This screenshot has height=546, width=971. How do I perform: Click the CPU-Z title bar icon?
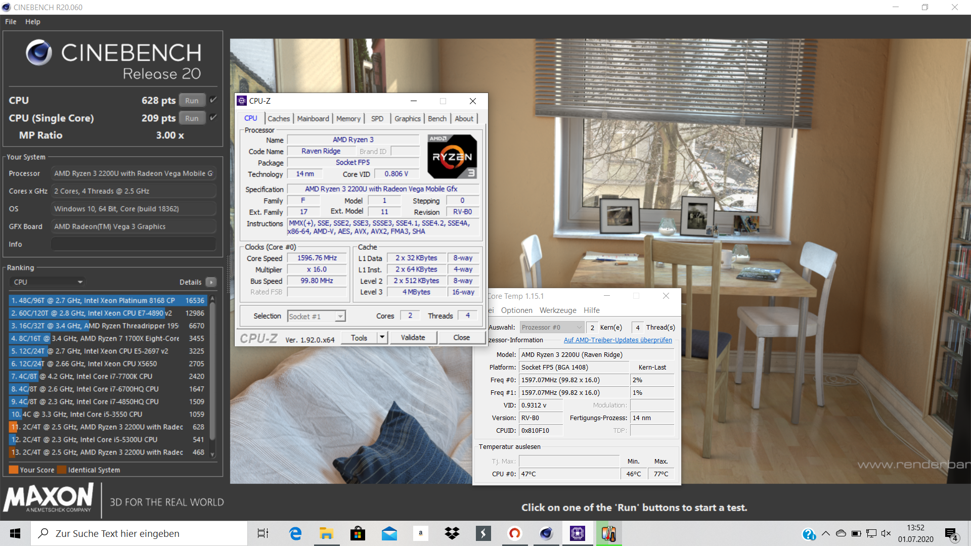click(242, 101)
